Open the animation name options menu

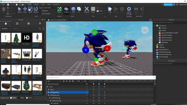click(x=60, y=81)
